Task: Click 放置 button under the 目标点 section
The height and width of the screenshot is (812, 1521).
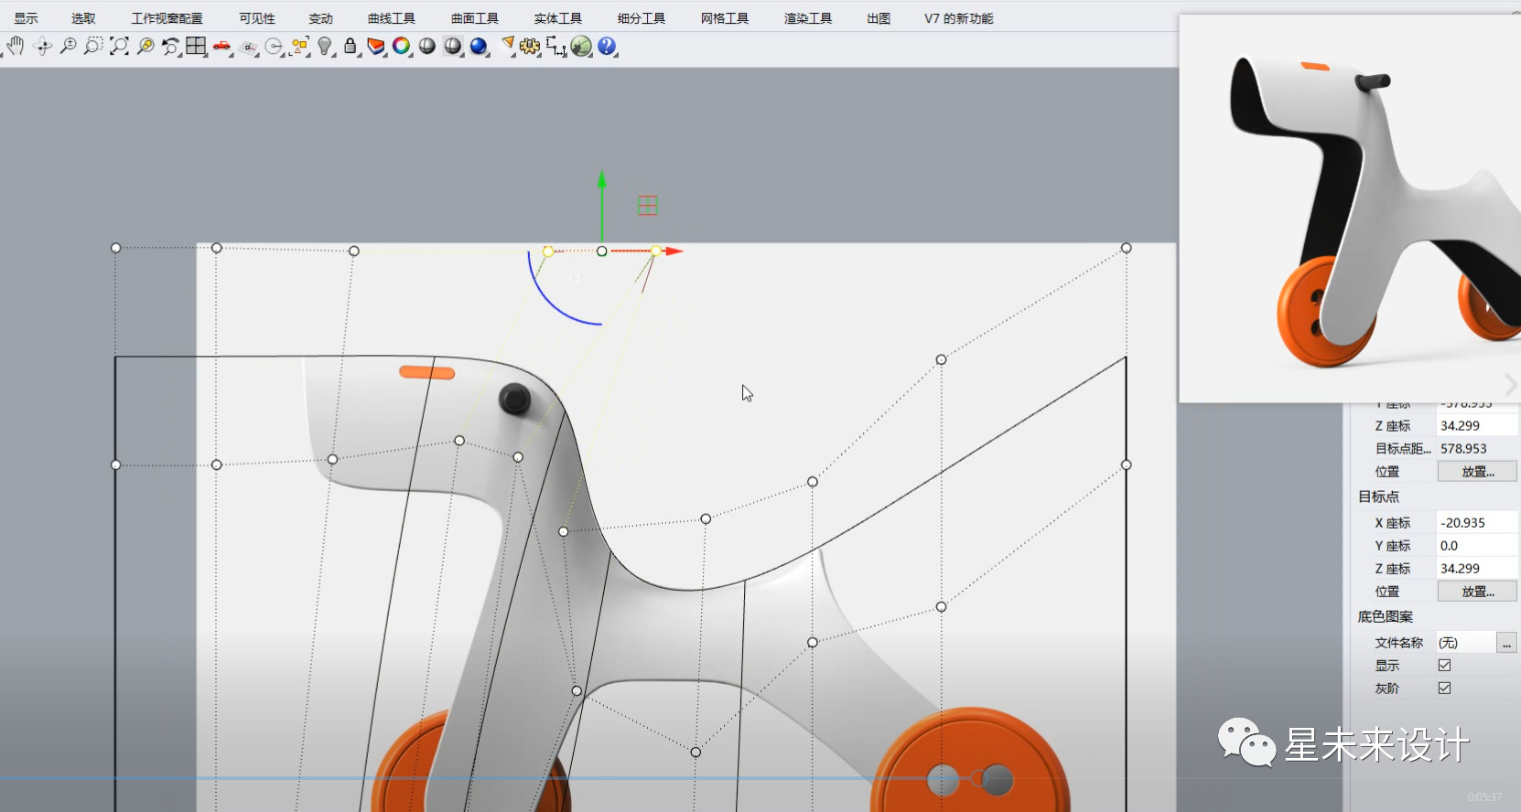Action: [x=1477, y=592]
